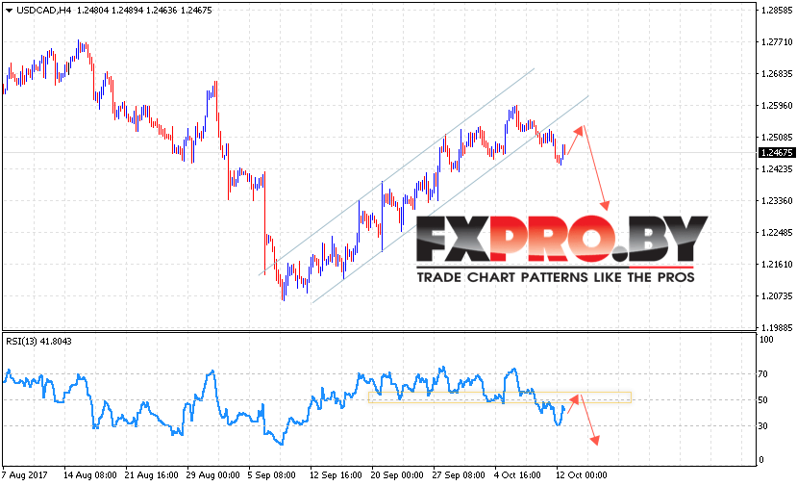Click the 12 Oct 00:00 date label
Screen dimensions: 797x486
click(582, 474)
